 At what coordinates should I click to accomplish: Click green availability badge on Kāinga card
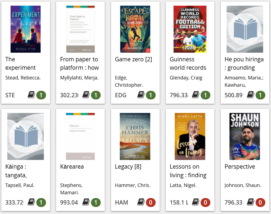pyautogui.click(x=41, y=202)
